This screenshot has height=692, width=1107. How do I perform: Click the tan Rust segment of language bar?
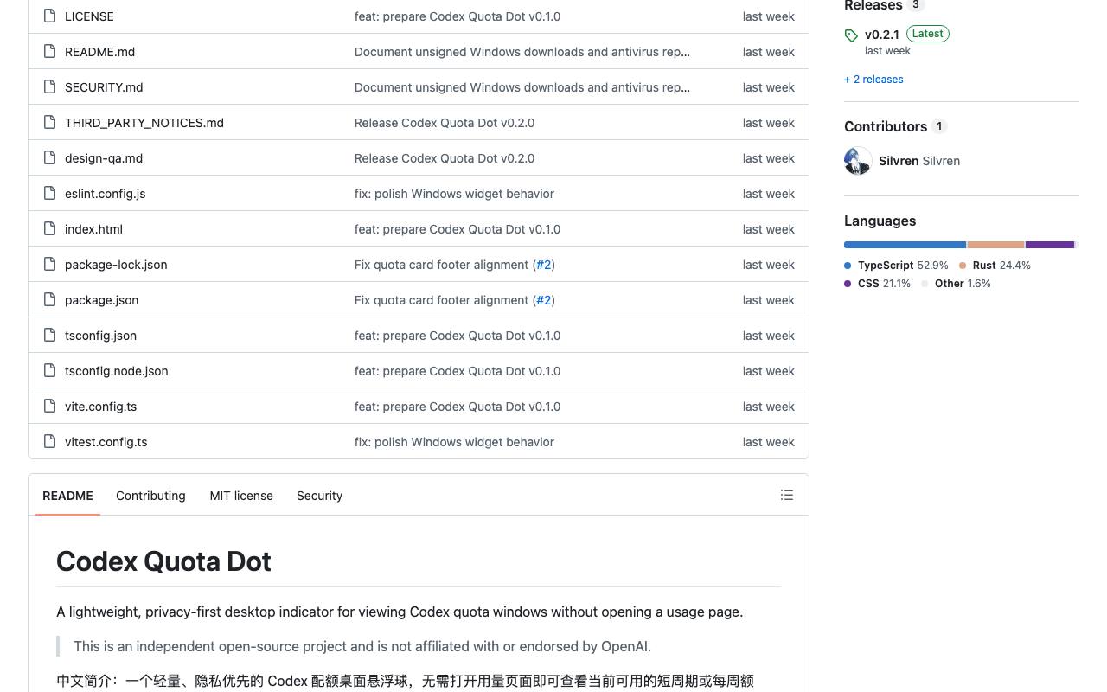click(996, 245)
